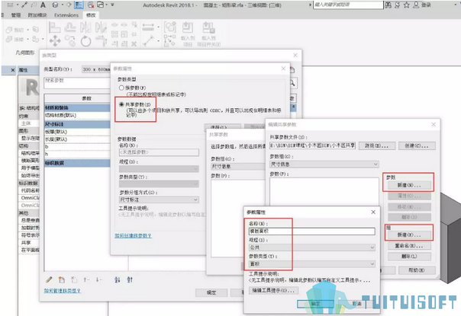This screenshot has height=316, width=461.
Task: Click the 帮助 help button in Edit Shared Parameters
Action: click(417, 270)
